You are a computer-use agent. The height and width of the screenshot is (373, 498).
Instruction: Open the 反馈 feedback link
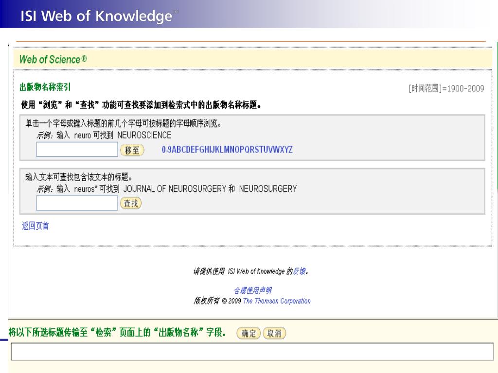tap(299, 271)
